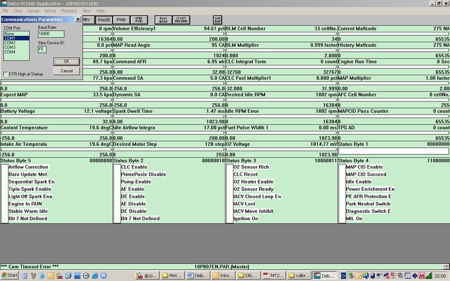Switch to the calibr... folder taskbar button
450x281 pixels.
tap(299, 276)
